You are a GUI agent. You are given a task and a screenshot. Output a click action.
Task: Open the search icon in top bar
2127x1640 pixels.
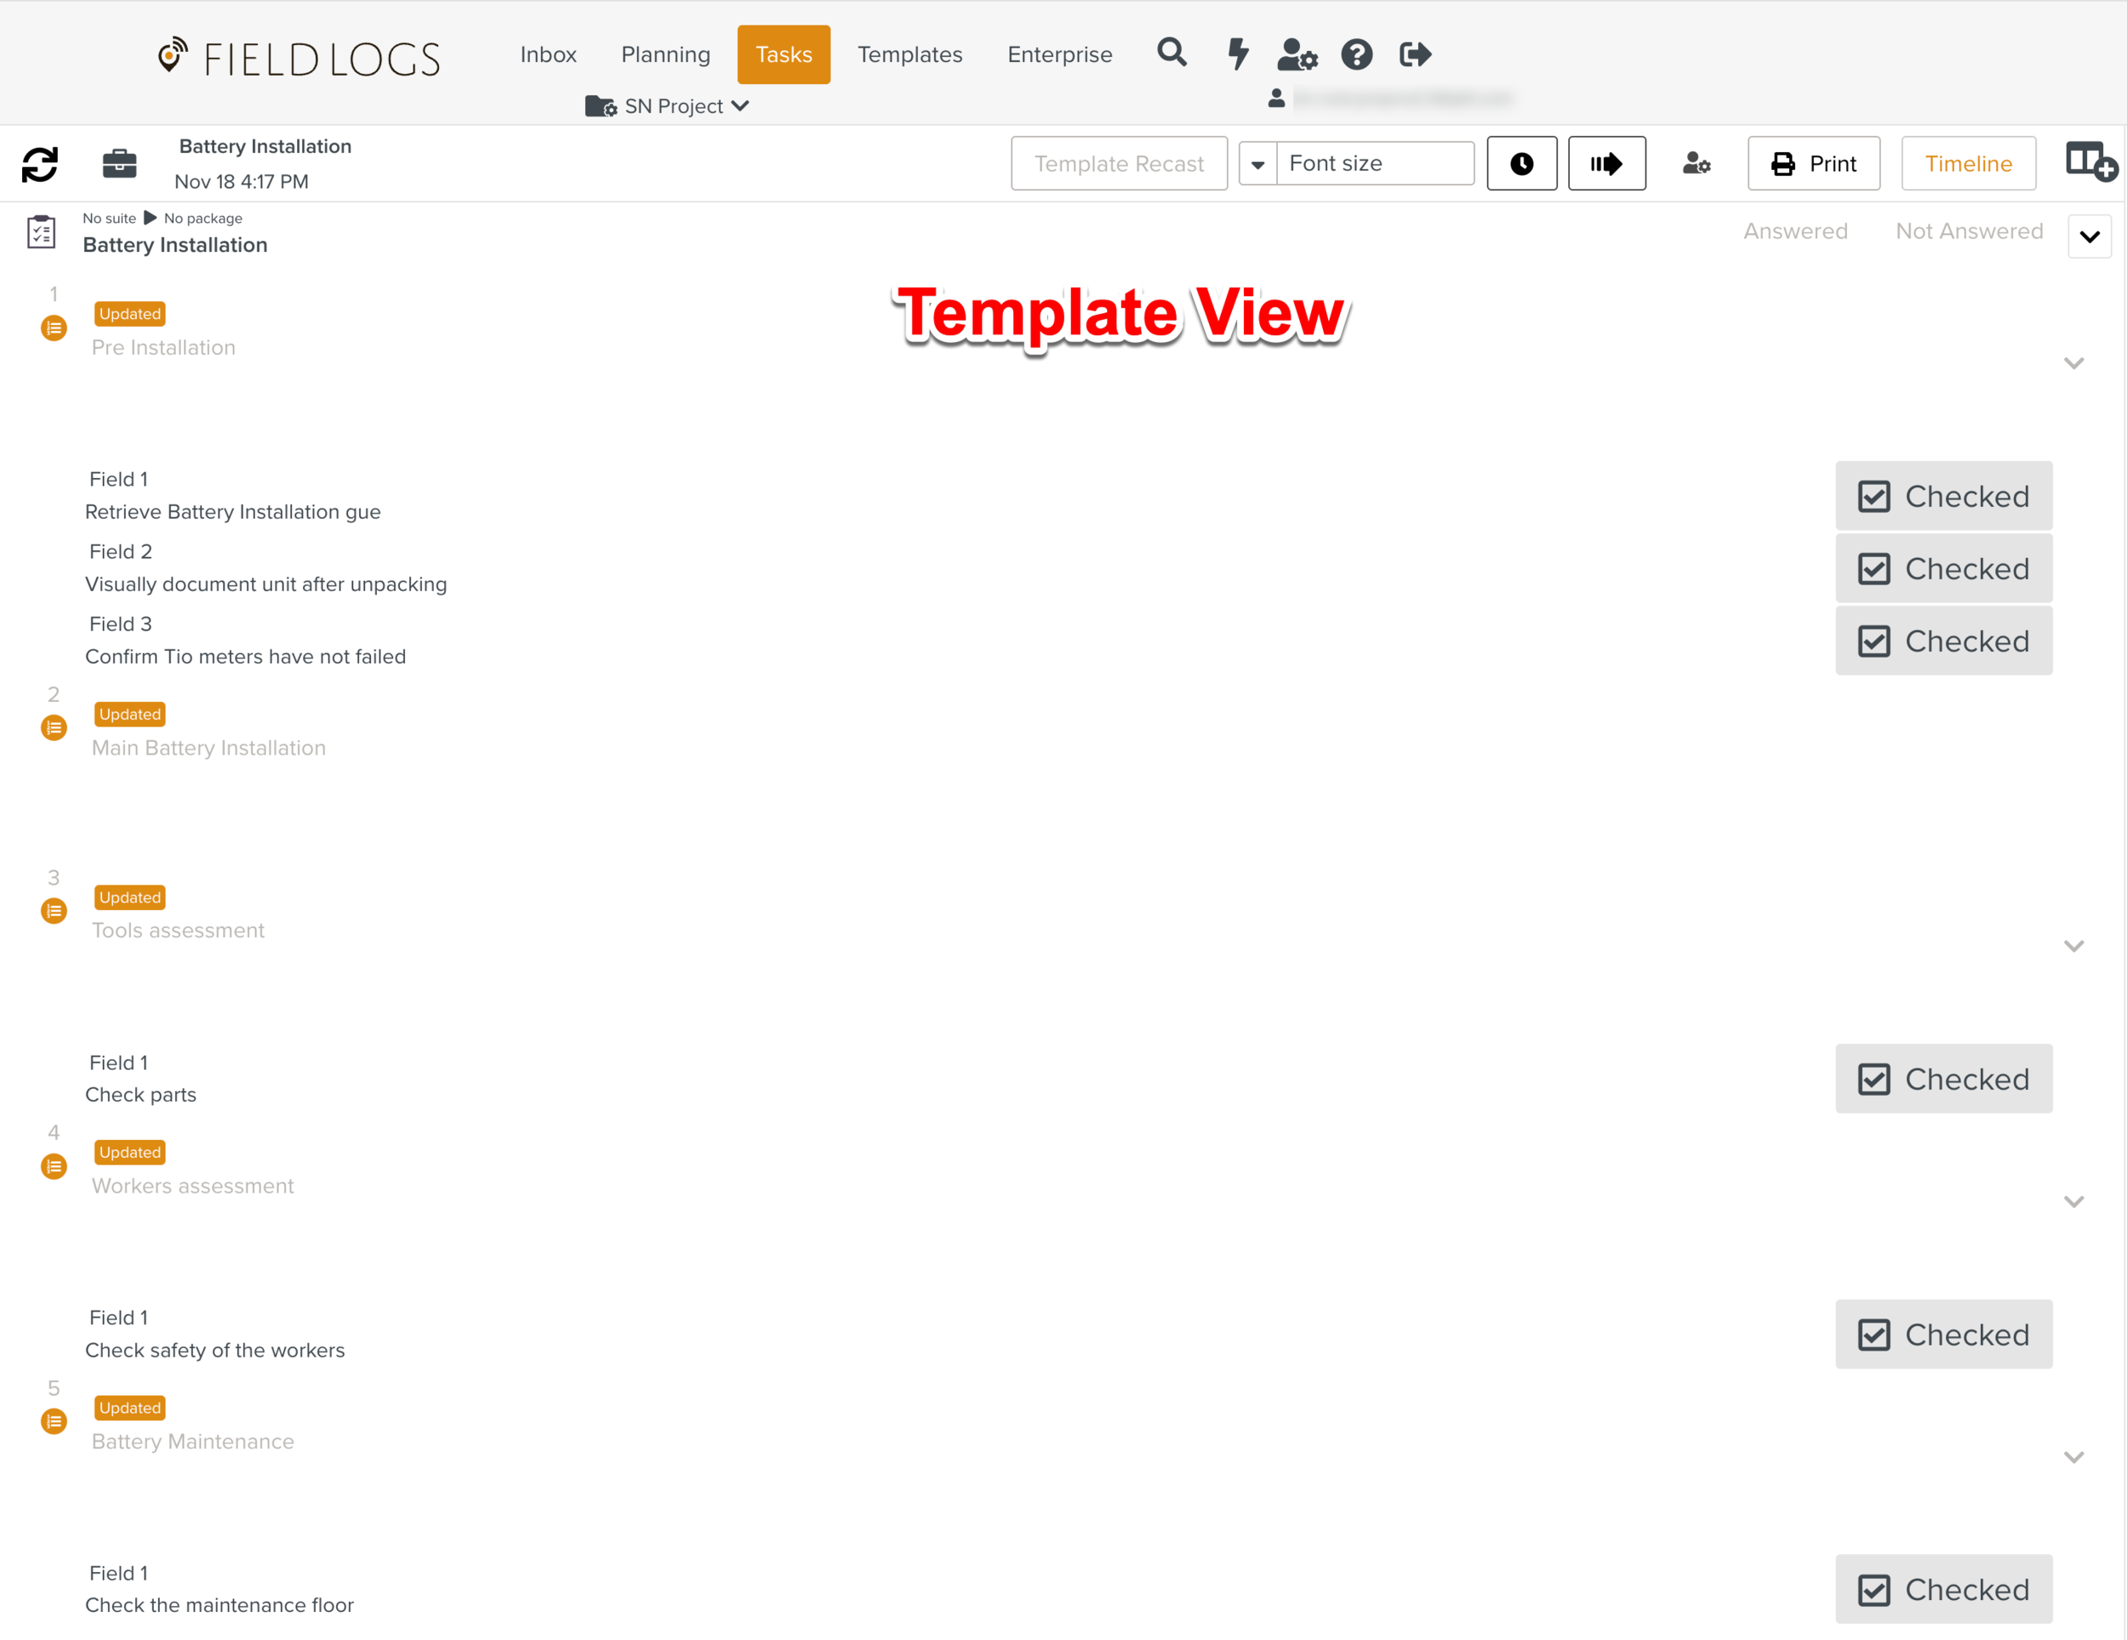pos(1172,54)
